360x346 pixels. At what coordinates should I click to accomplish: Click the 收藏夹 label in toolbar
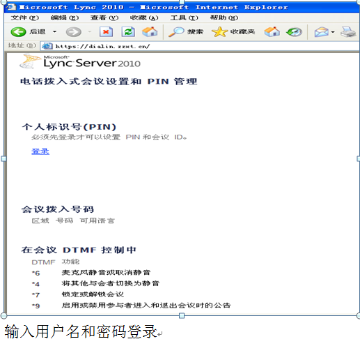(x=243, y=32)
